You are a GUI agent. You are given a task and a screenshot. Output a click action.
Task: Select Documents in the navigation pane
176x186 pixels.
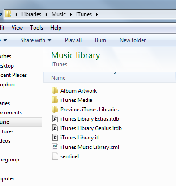click(11, 113)
